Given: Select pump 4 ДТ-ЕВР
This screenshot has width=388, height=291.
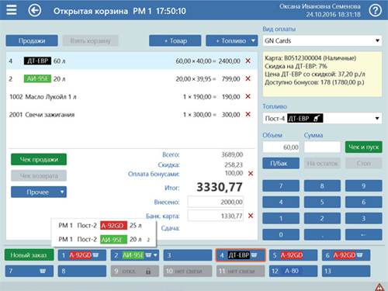Looking at the screenshot, I should point(241,255).
